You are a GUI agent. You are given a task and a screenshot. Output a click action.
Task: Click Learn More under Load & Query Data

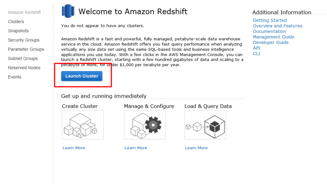tap(196, 148)
